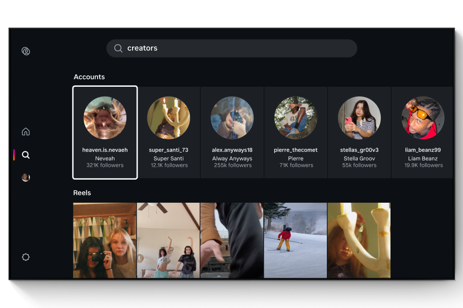
Task: Open the profile avatar in sidebar
Action: (26, 178)
